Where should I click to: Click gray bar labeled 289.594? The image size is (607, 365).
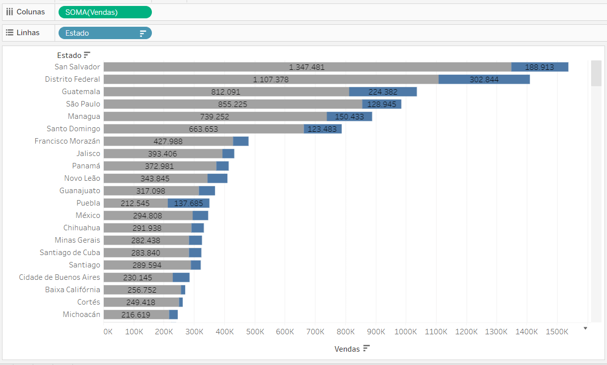pyautogui.click(x=147, y=265)
